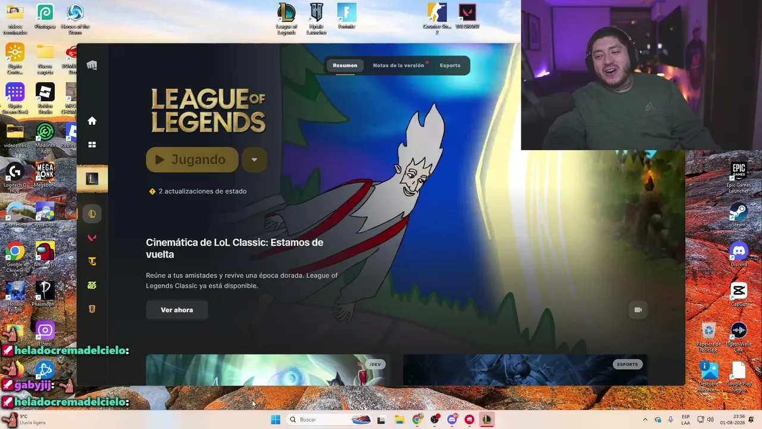Select the Phasmophobia desktop shortcut
Viewport: 762px width, 429px height.
(45, 294)
